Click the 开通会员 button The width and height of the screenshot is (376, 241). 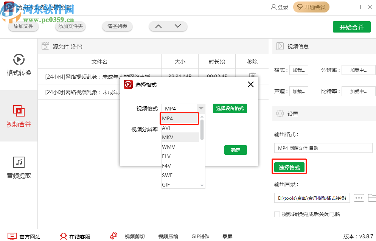point(311,7)
